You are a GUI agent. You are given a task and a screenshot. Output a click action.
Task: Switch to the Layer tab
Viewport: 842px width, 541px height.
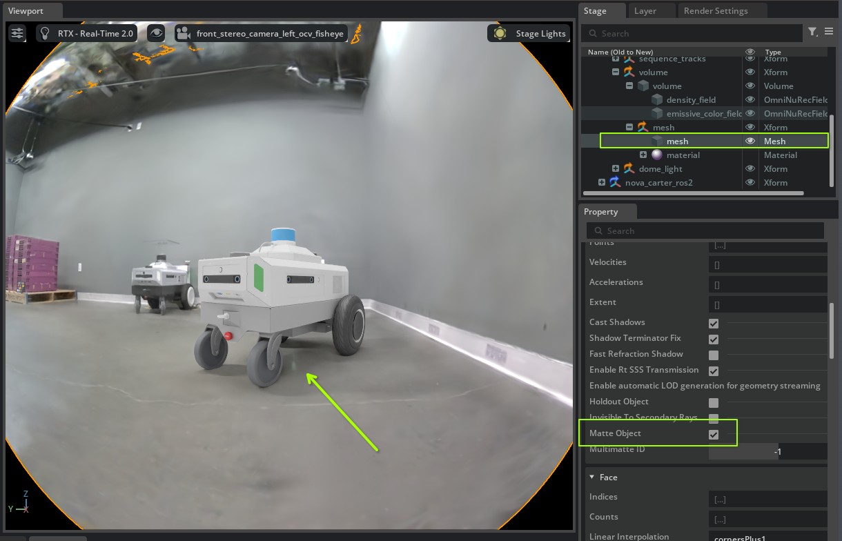(x=645, y=11)
